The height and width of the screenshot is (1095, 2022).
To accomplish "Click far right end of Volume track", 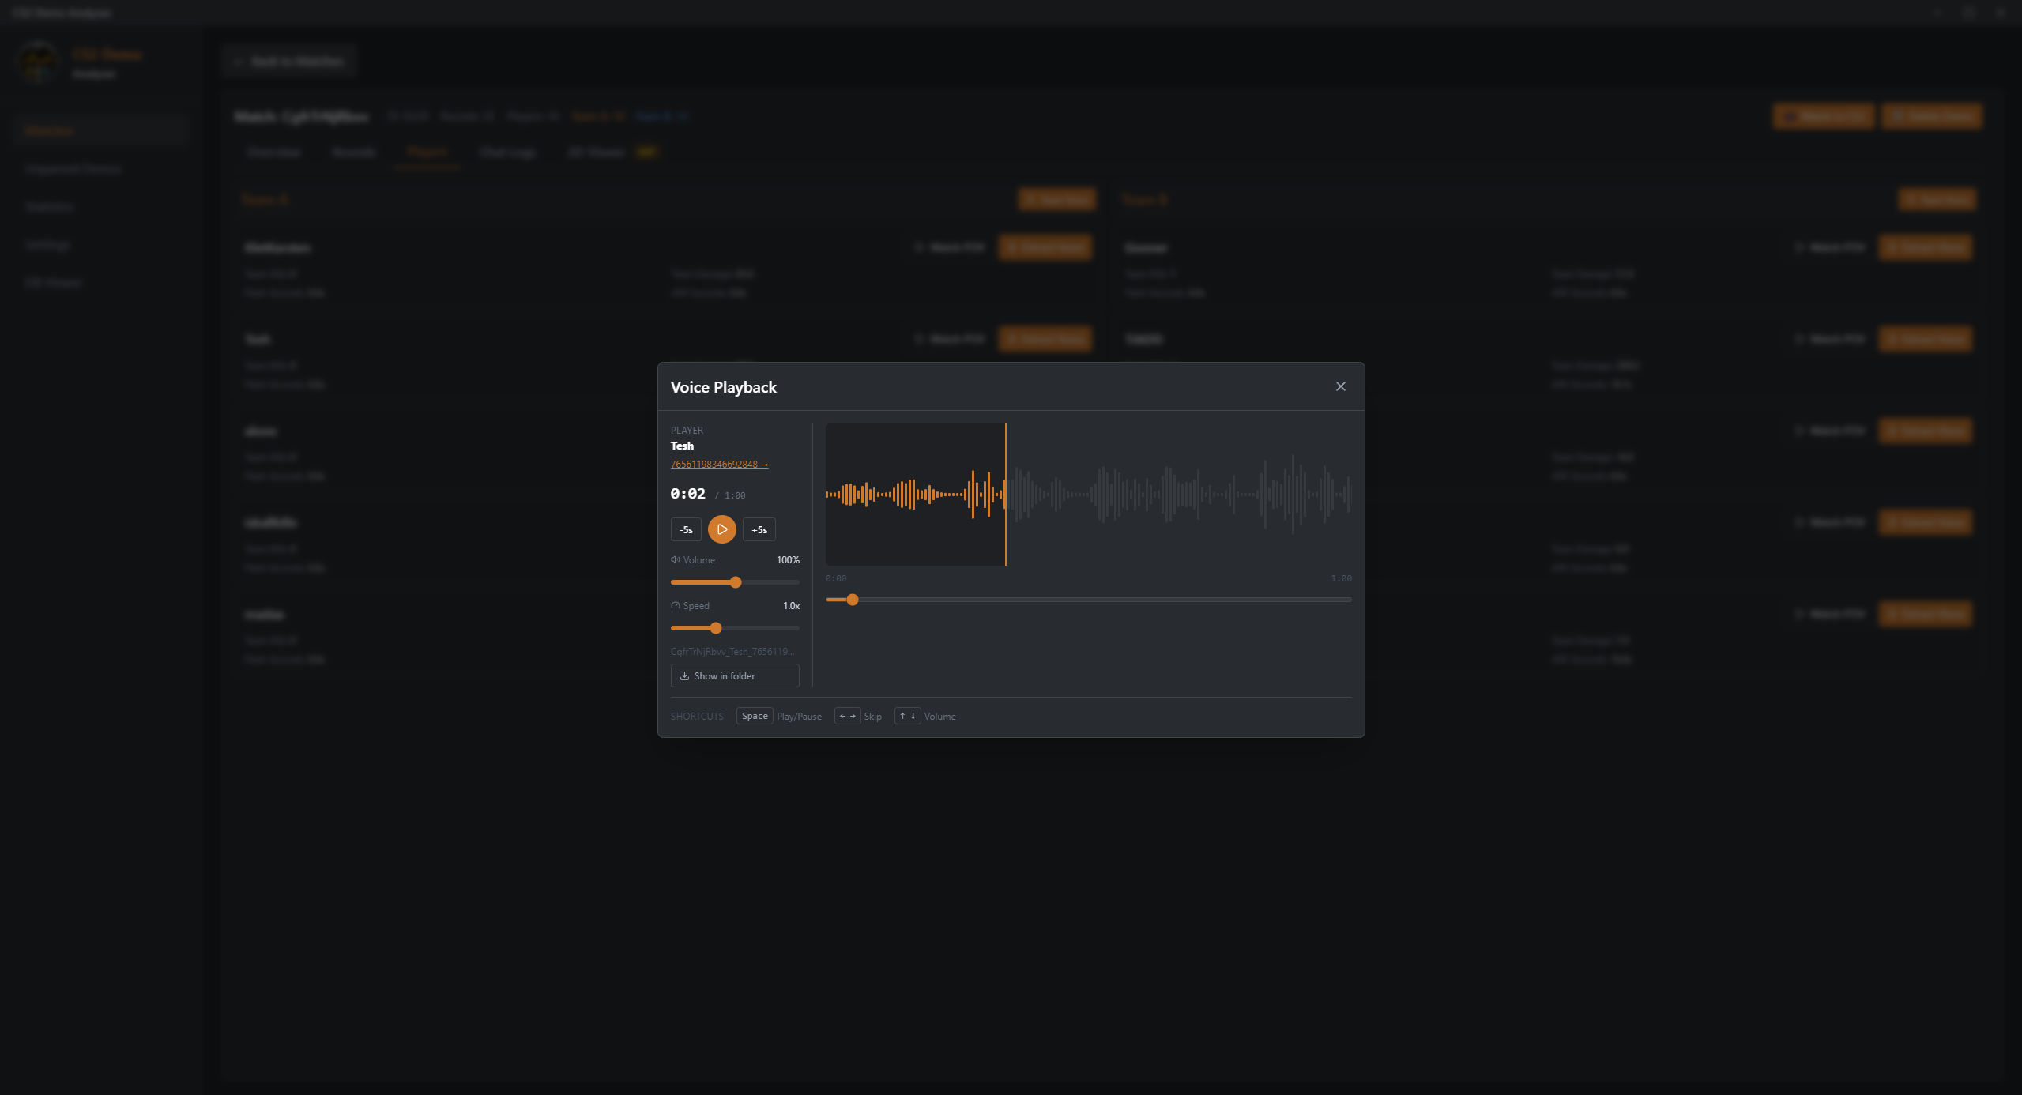I will pyautogui.click(x=796, y=582).
